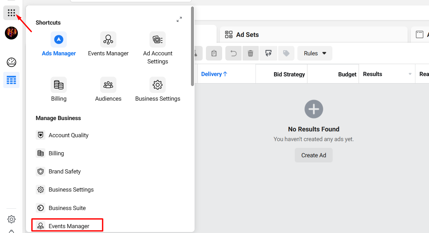Open the nine-dot all tools menu

point(11,13)
